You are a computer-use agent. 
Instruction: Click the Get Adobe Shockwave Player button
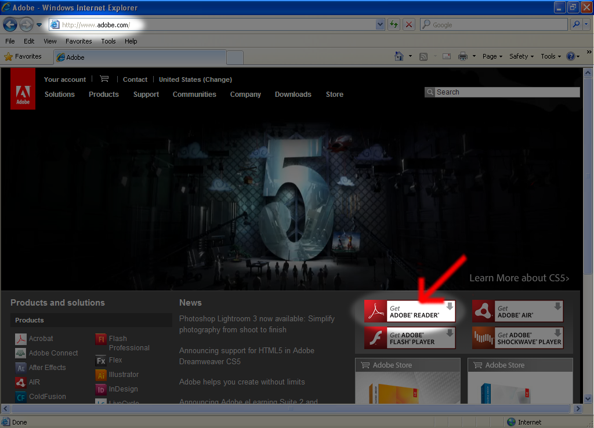coord(517,338)
